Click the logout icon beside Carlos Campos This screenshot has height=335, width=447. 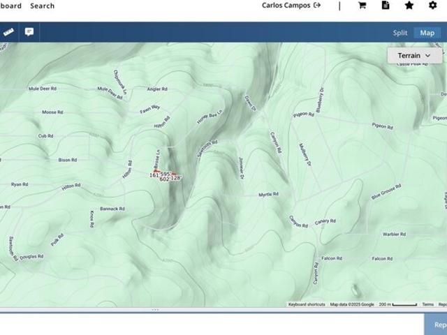point(317,6)
